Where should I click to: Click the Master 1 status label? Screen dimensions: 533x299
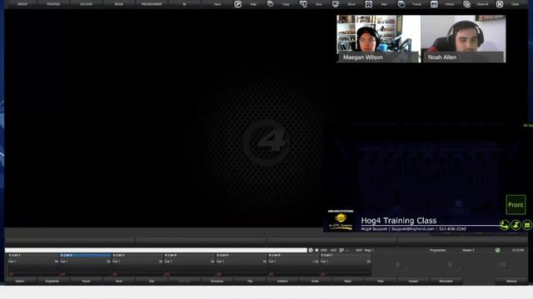pos(468,250)
